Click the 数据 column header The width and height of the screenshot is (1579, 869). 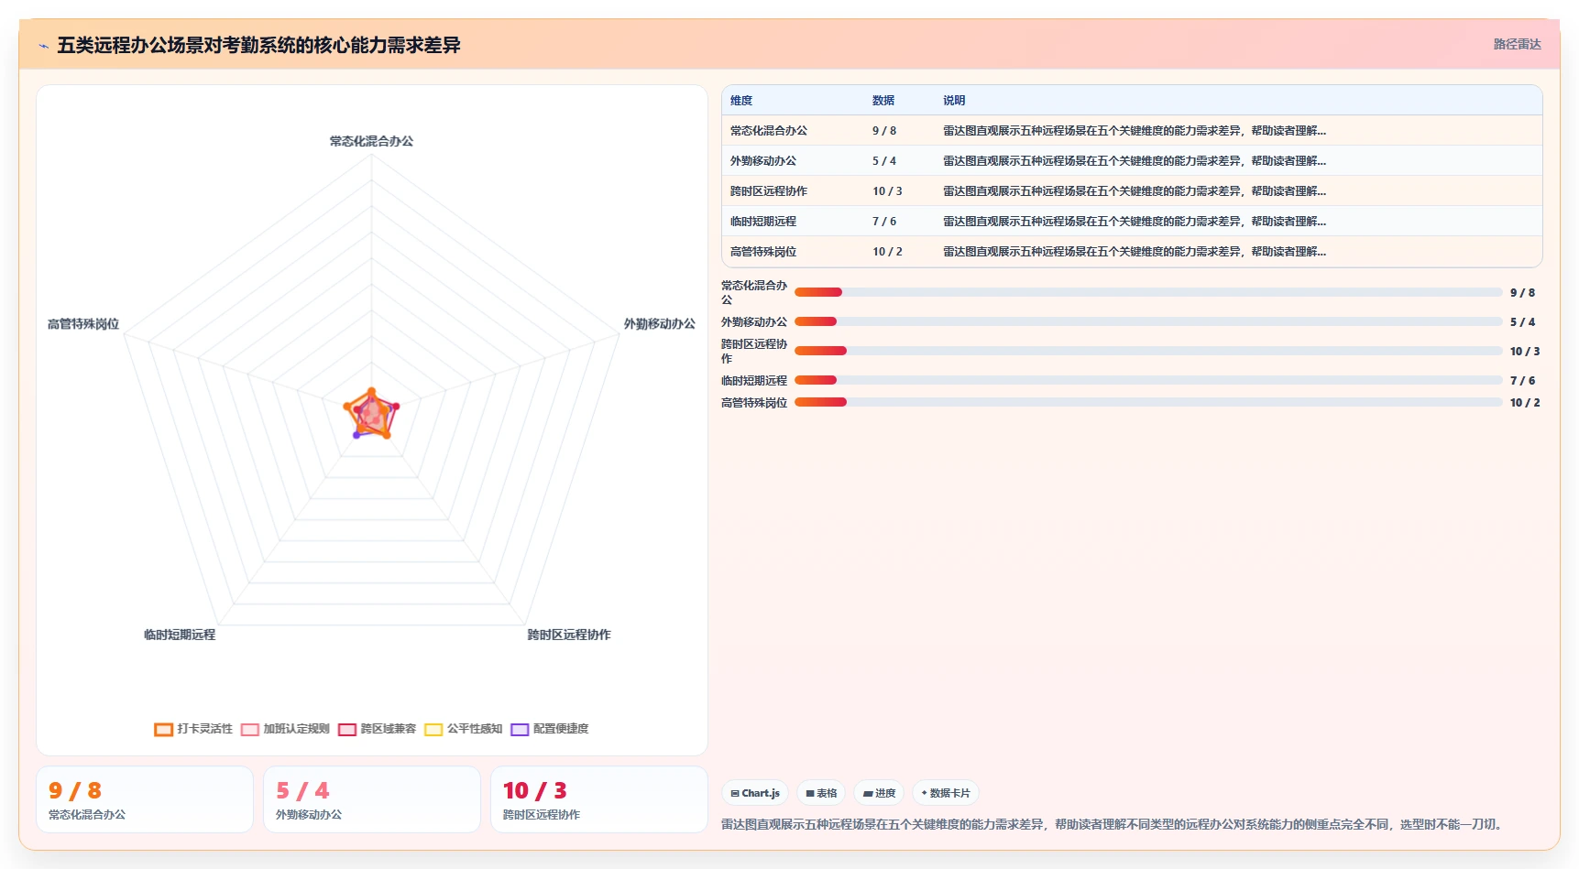tap(883, 101)
